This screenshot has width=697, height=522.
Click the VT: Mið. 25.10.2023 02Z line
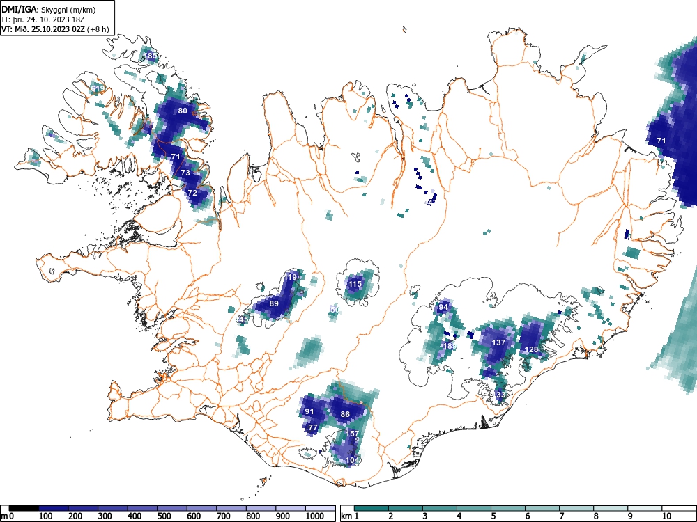pyautogui.click(x=55, y=29)
